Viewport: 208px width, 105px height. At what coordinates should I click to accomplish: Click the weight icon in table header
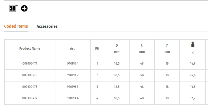point(192,44)
